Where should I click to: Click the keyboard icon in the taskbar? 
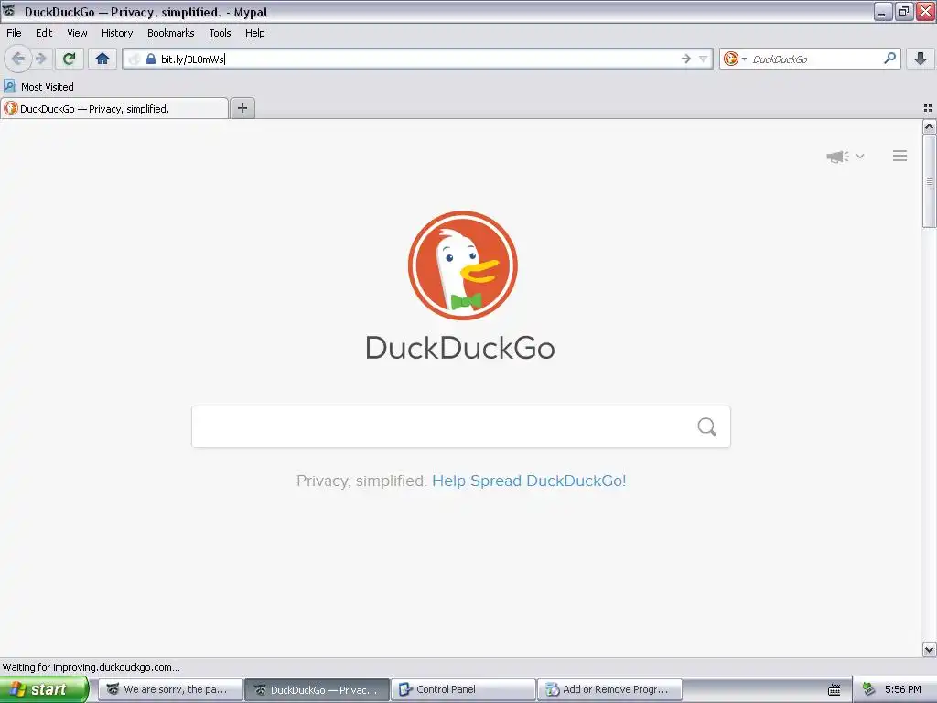(835, 690)
